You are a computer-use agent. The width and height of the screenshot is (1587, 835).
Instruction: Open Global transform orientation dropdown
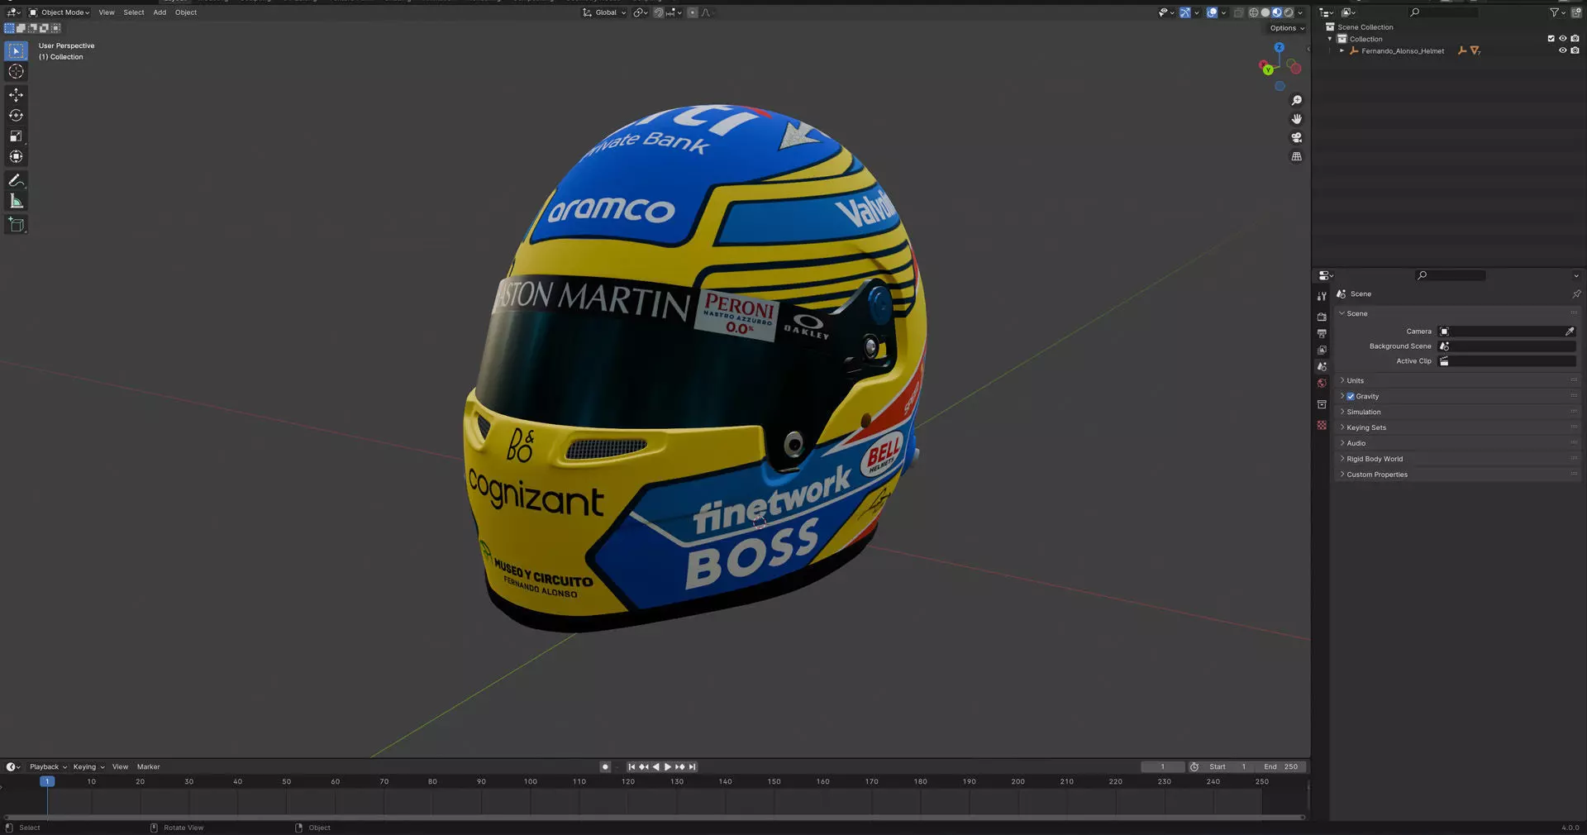(604, 12)
